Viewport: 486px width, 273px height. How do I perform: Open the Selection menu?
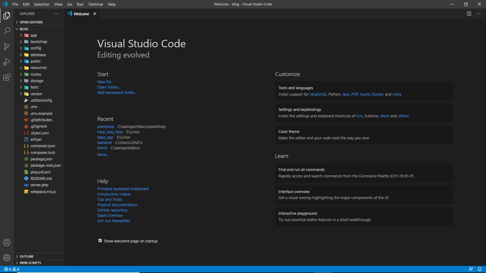point(42,4)
